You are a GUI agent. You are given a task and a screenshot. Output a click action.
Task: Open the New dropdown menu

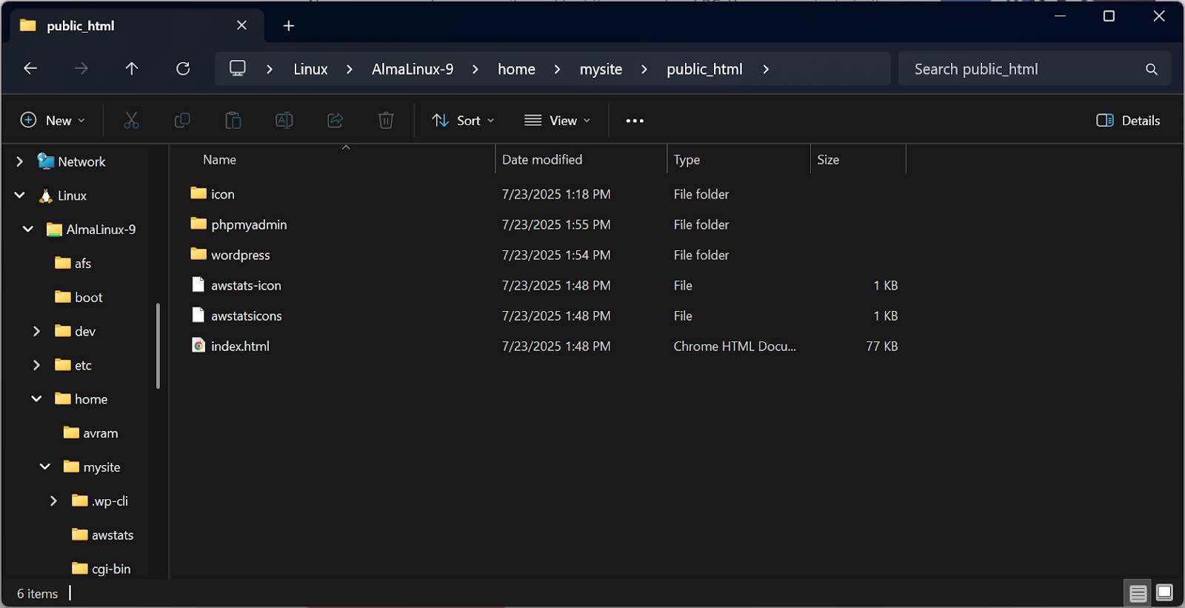click(53, 120)
